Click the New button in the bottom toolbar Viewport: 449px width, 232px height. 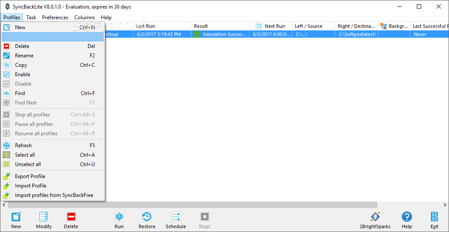[x=16, y=220]
